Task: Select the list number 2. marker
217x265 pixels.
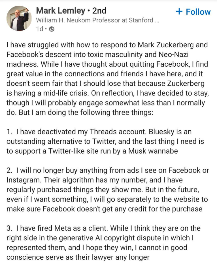Action: tap(9, 171)
